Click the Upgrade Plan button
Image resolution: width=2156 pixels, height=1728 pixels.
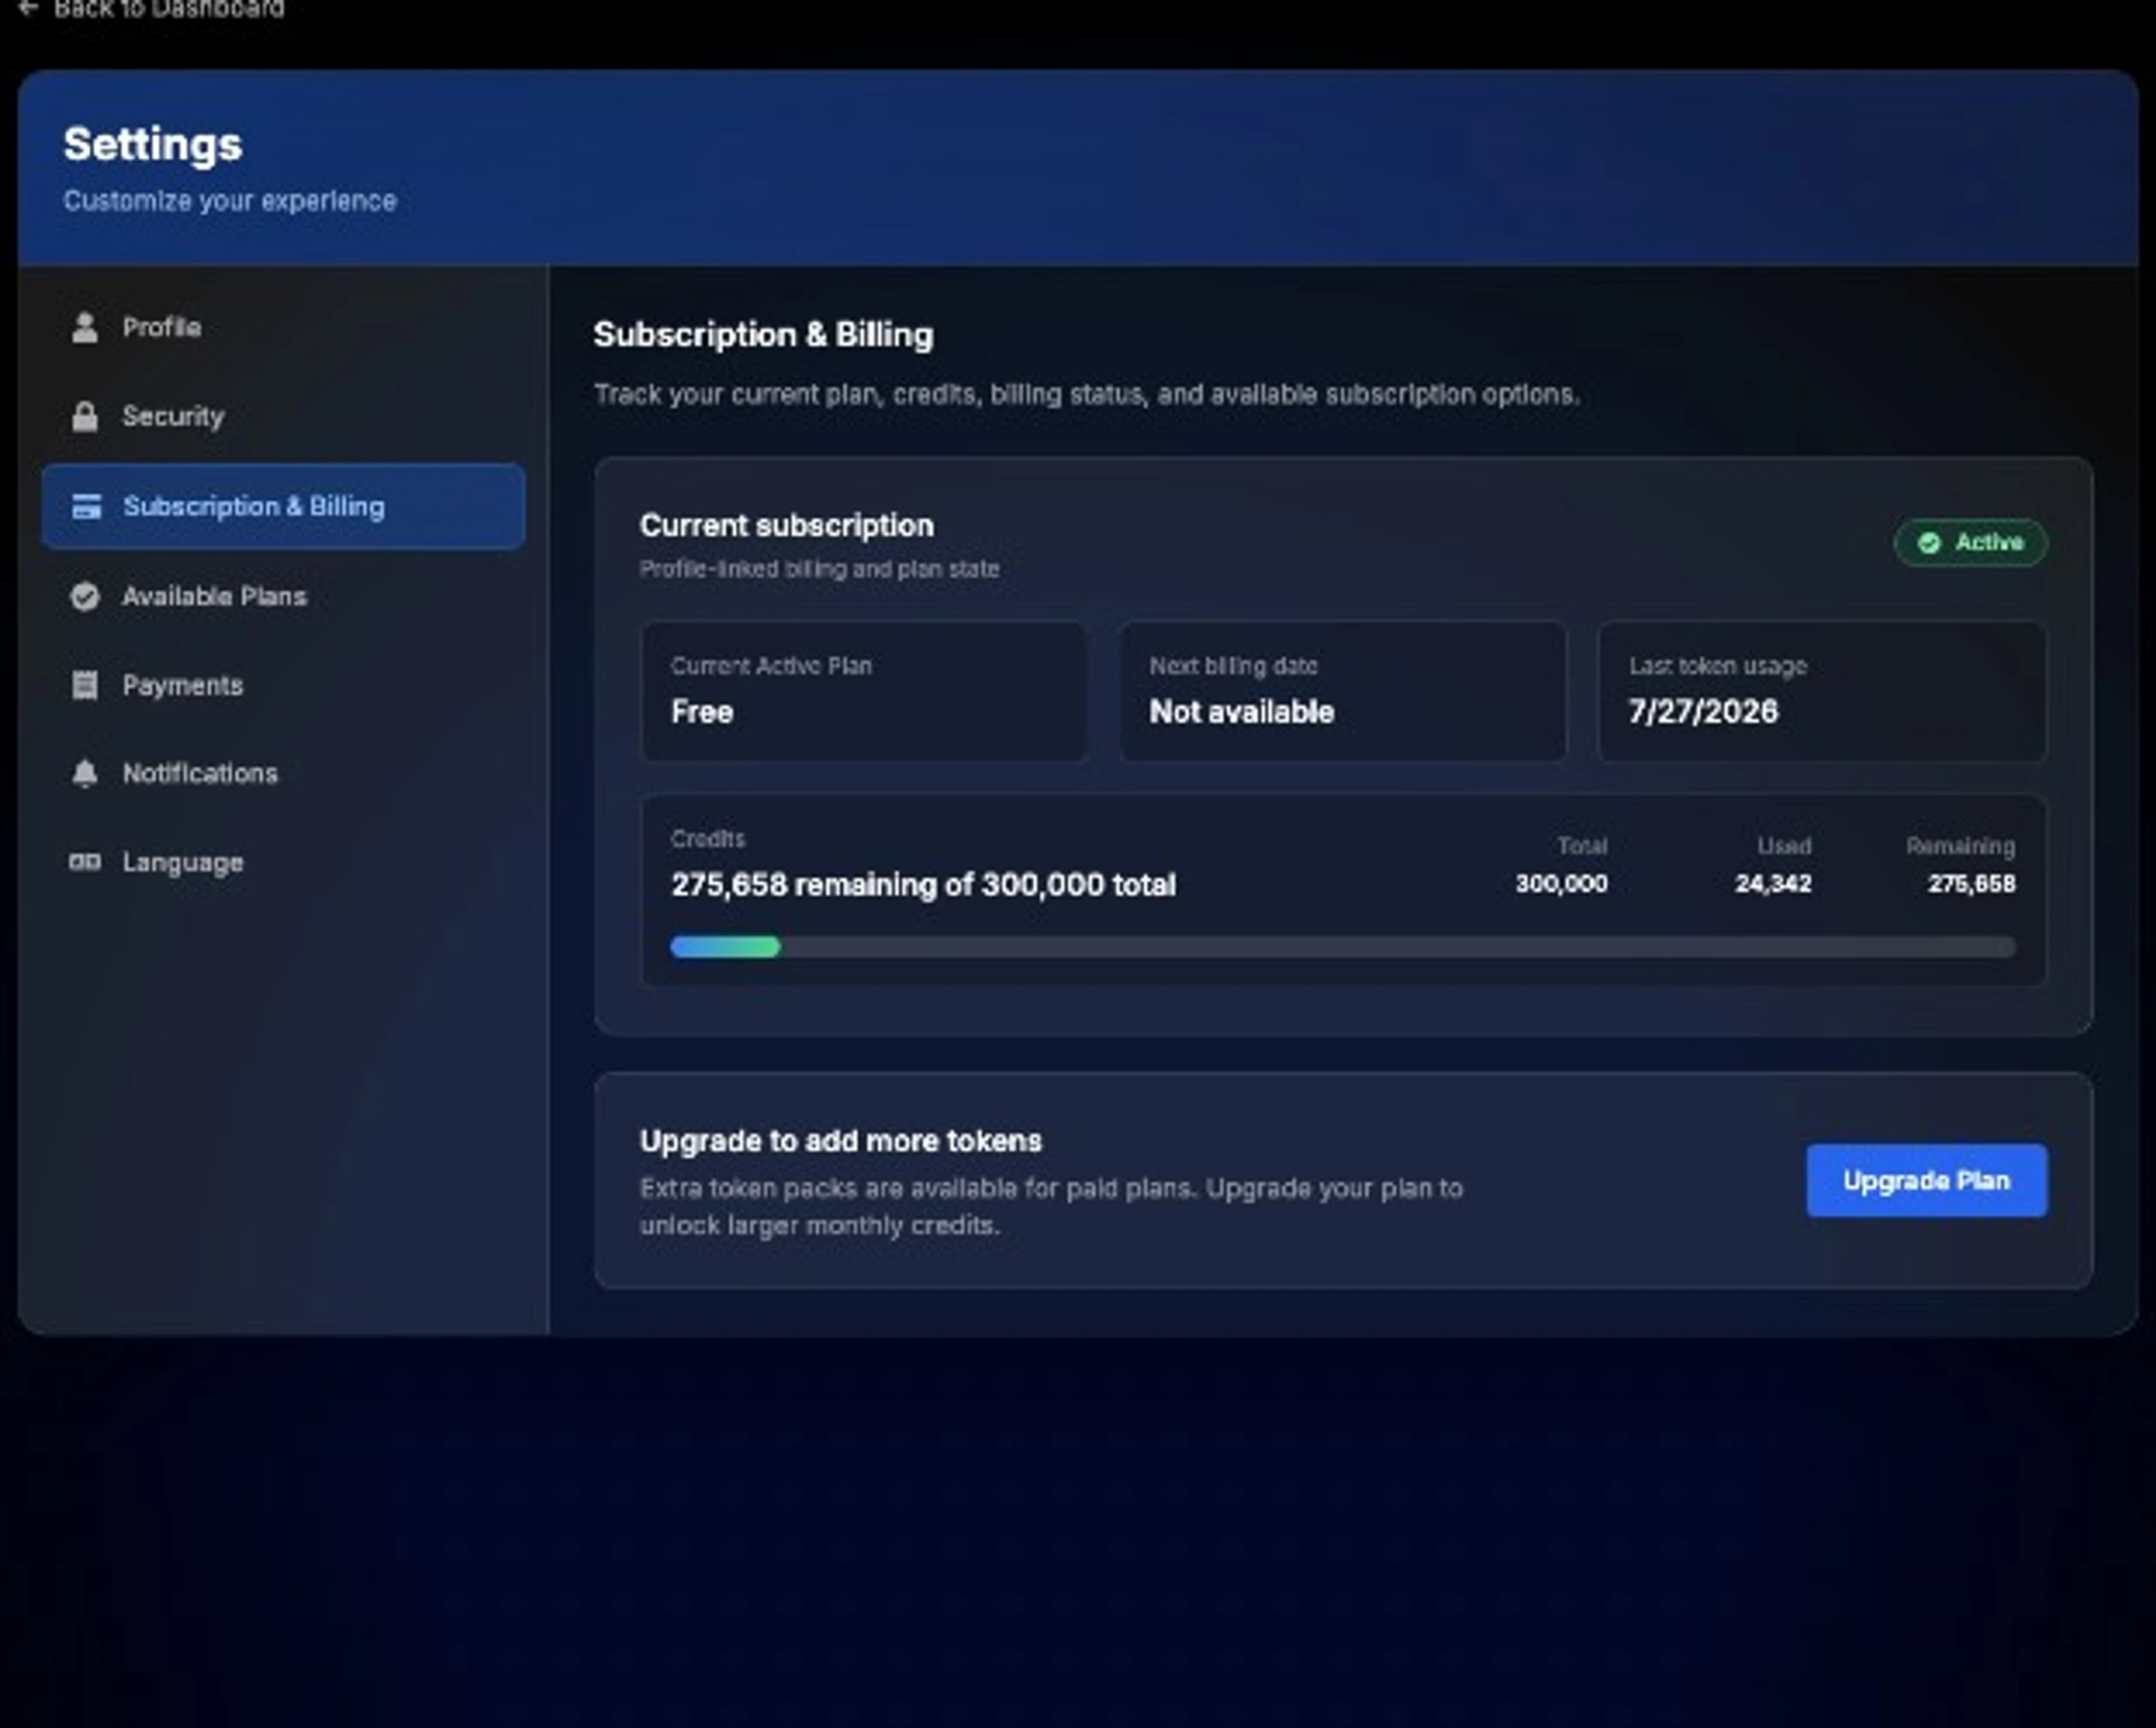1926,1180
